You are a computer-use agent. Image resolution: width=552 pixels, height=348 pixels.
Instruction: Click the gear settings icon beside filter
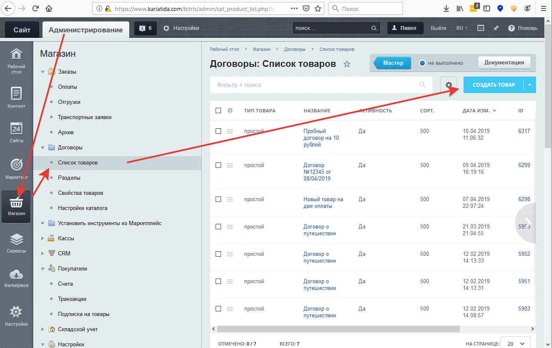pyautogui.click(x=449, y=85)
